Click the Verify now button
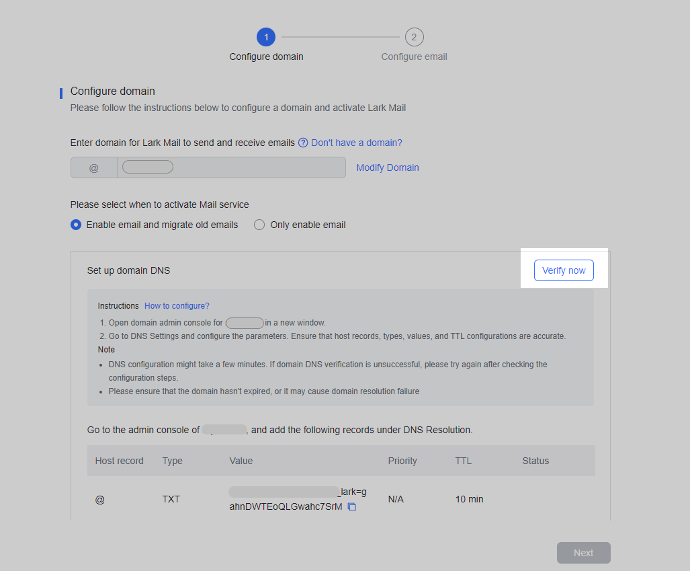The image size is (690, 571). (564, 270)
